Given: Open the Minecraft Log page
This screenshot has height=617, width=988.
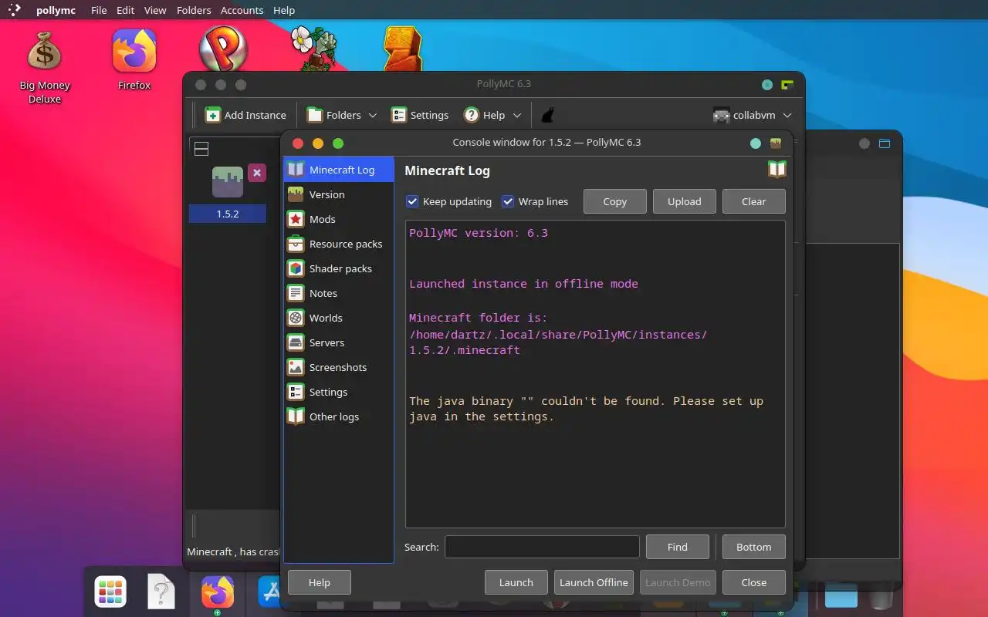Looking at the screenshot, I should click(338, 170).
